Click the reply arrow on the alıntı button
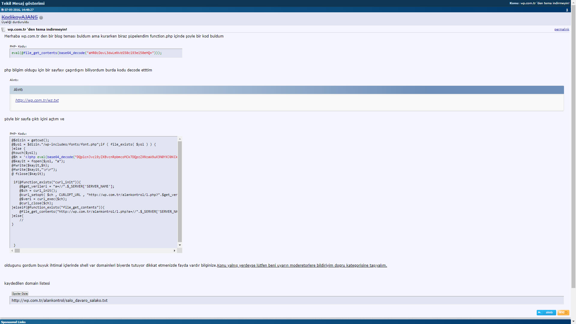The image size is (576, 324). 539,313
